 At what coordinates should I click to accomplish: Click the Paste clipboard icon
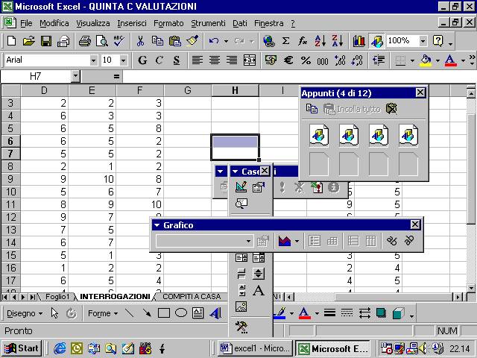click(x=174, y=41)
